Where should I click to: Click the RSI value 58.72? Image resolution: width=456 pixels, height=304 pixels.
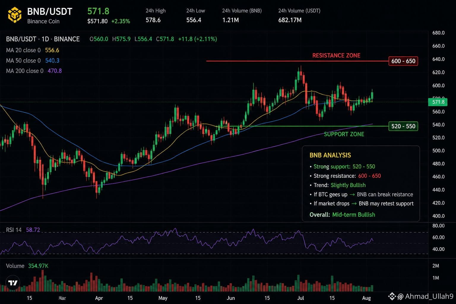(x=33, y=230)
